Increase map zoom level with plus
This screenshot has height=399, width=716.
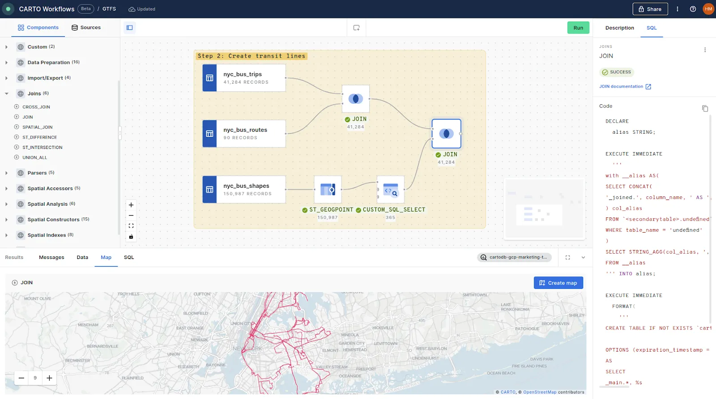pyautogui.click(x=49, y=378)
